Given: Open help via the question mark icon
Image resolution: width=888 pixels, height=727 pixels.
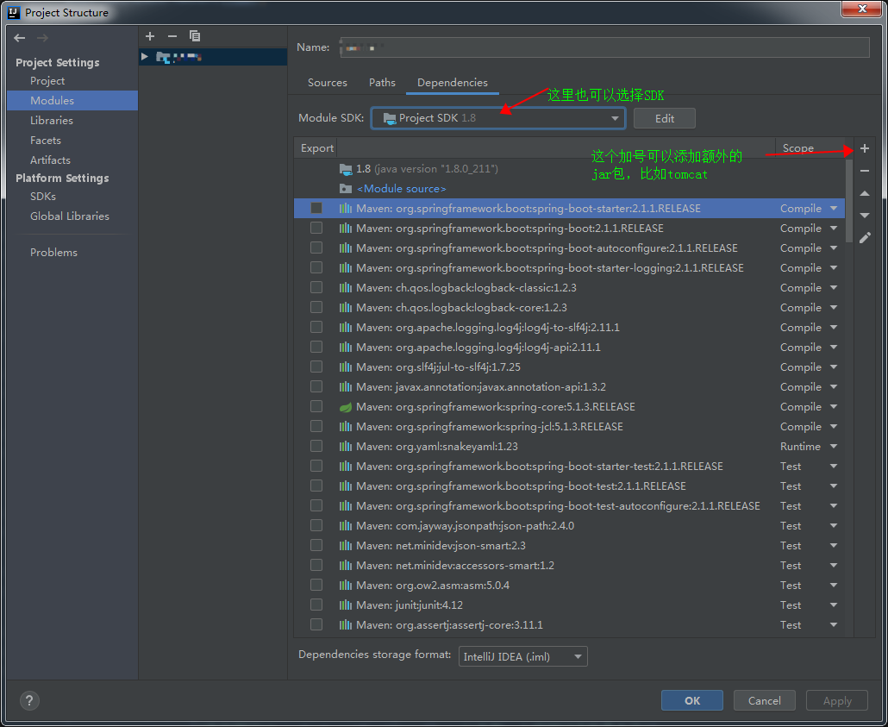Looking at the screenshot, I should point(29,700).
